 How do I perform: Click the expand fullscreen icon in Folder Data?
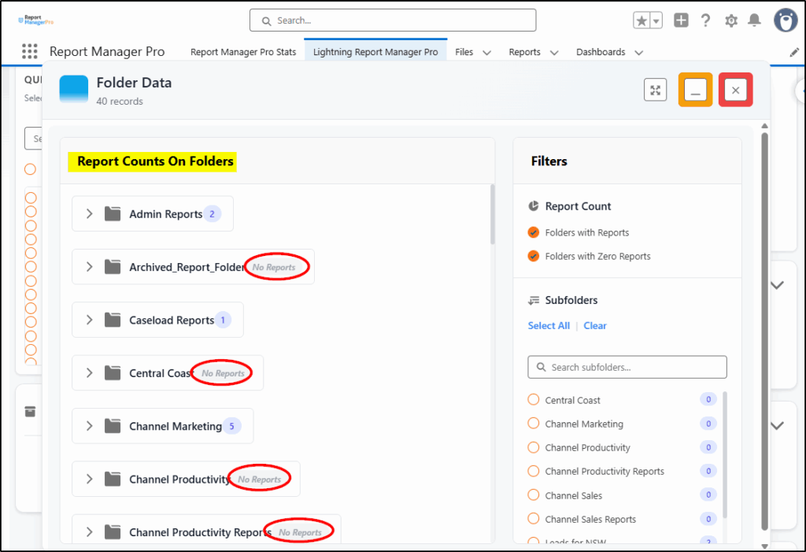pos(655,90)
